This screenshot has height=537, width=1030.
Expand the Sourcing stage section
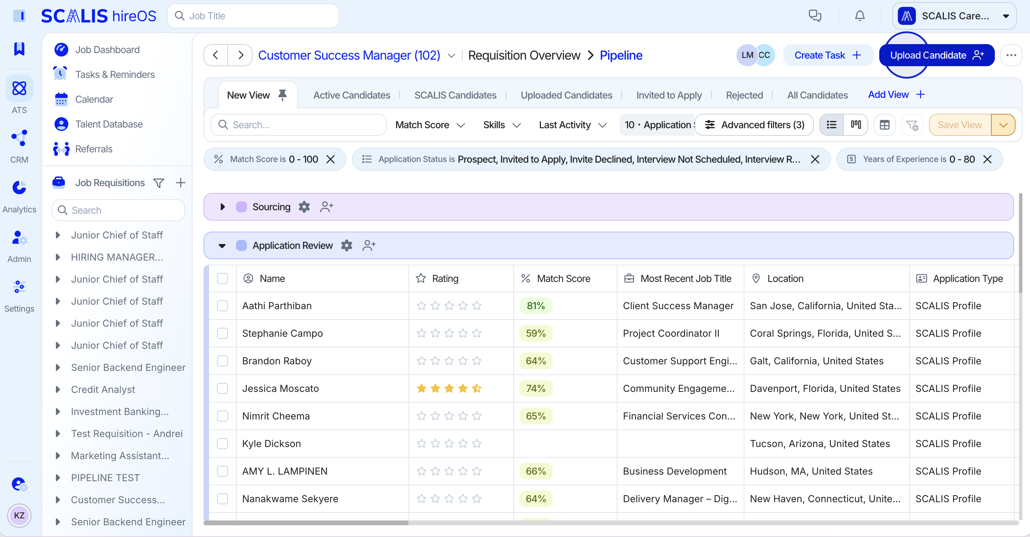pos(223,206)
